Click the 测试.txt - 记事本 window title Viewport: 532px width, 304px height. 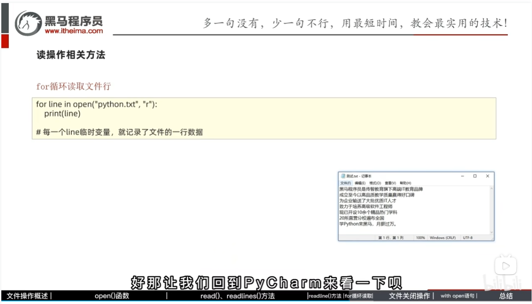(359, 176)
